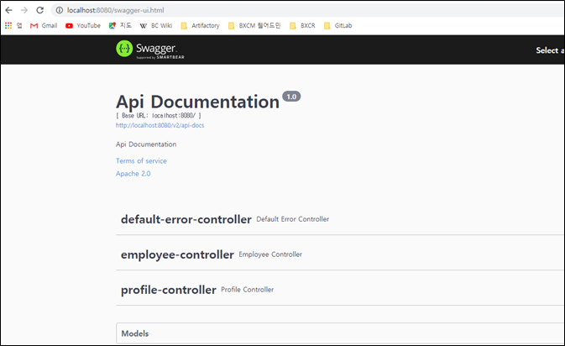Click the browser back arrow

[8, 9]
